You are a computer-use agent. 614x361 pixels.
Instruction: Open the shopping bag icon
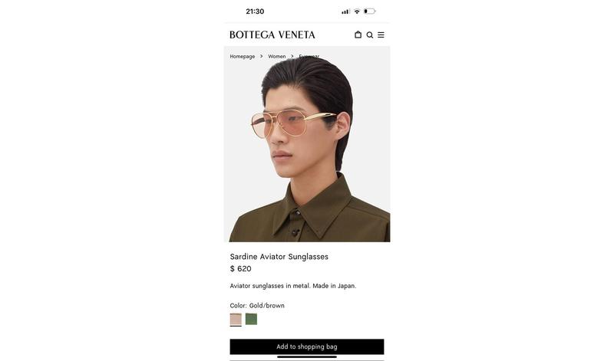[358, 34]
